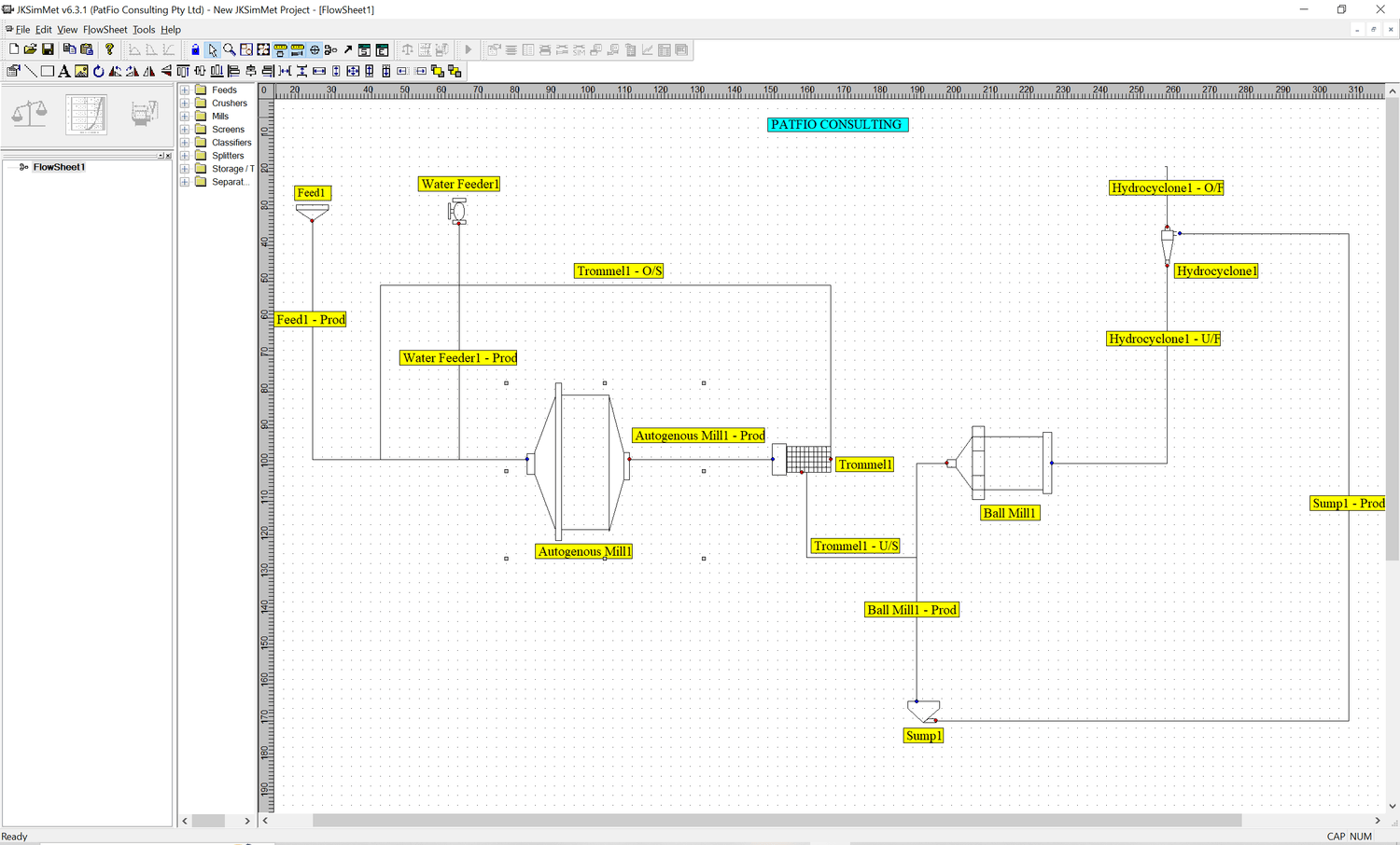Expand the Mills equipment folder
Viewport: 1400px width, 845px height.
coord(185,117)
